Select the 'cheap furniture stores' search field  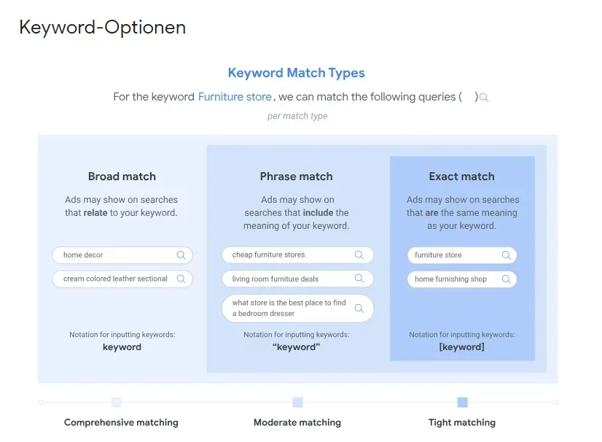297,255
